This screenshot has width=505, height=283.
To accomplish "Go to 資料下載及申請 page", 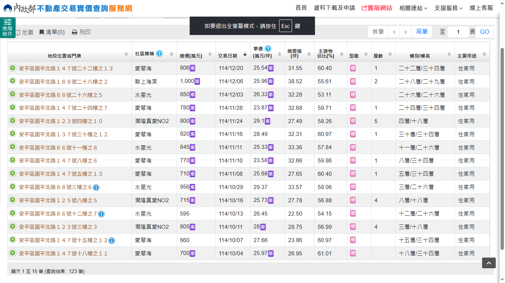I will 334,8.
